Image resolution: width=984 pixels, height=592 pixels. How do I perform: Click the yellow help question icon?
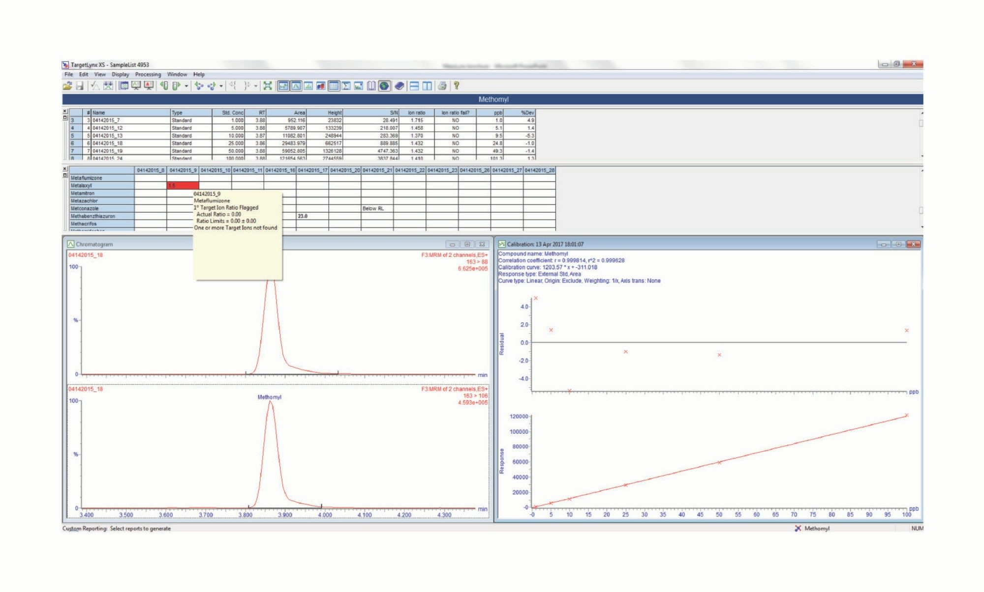[457, 85]
